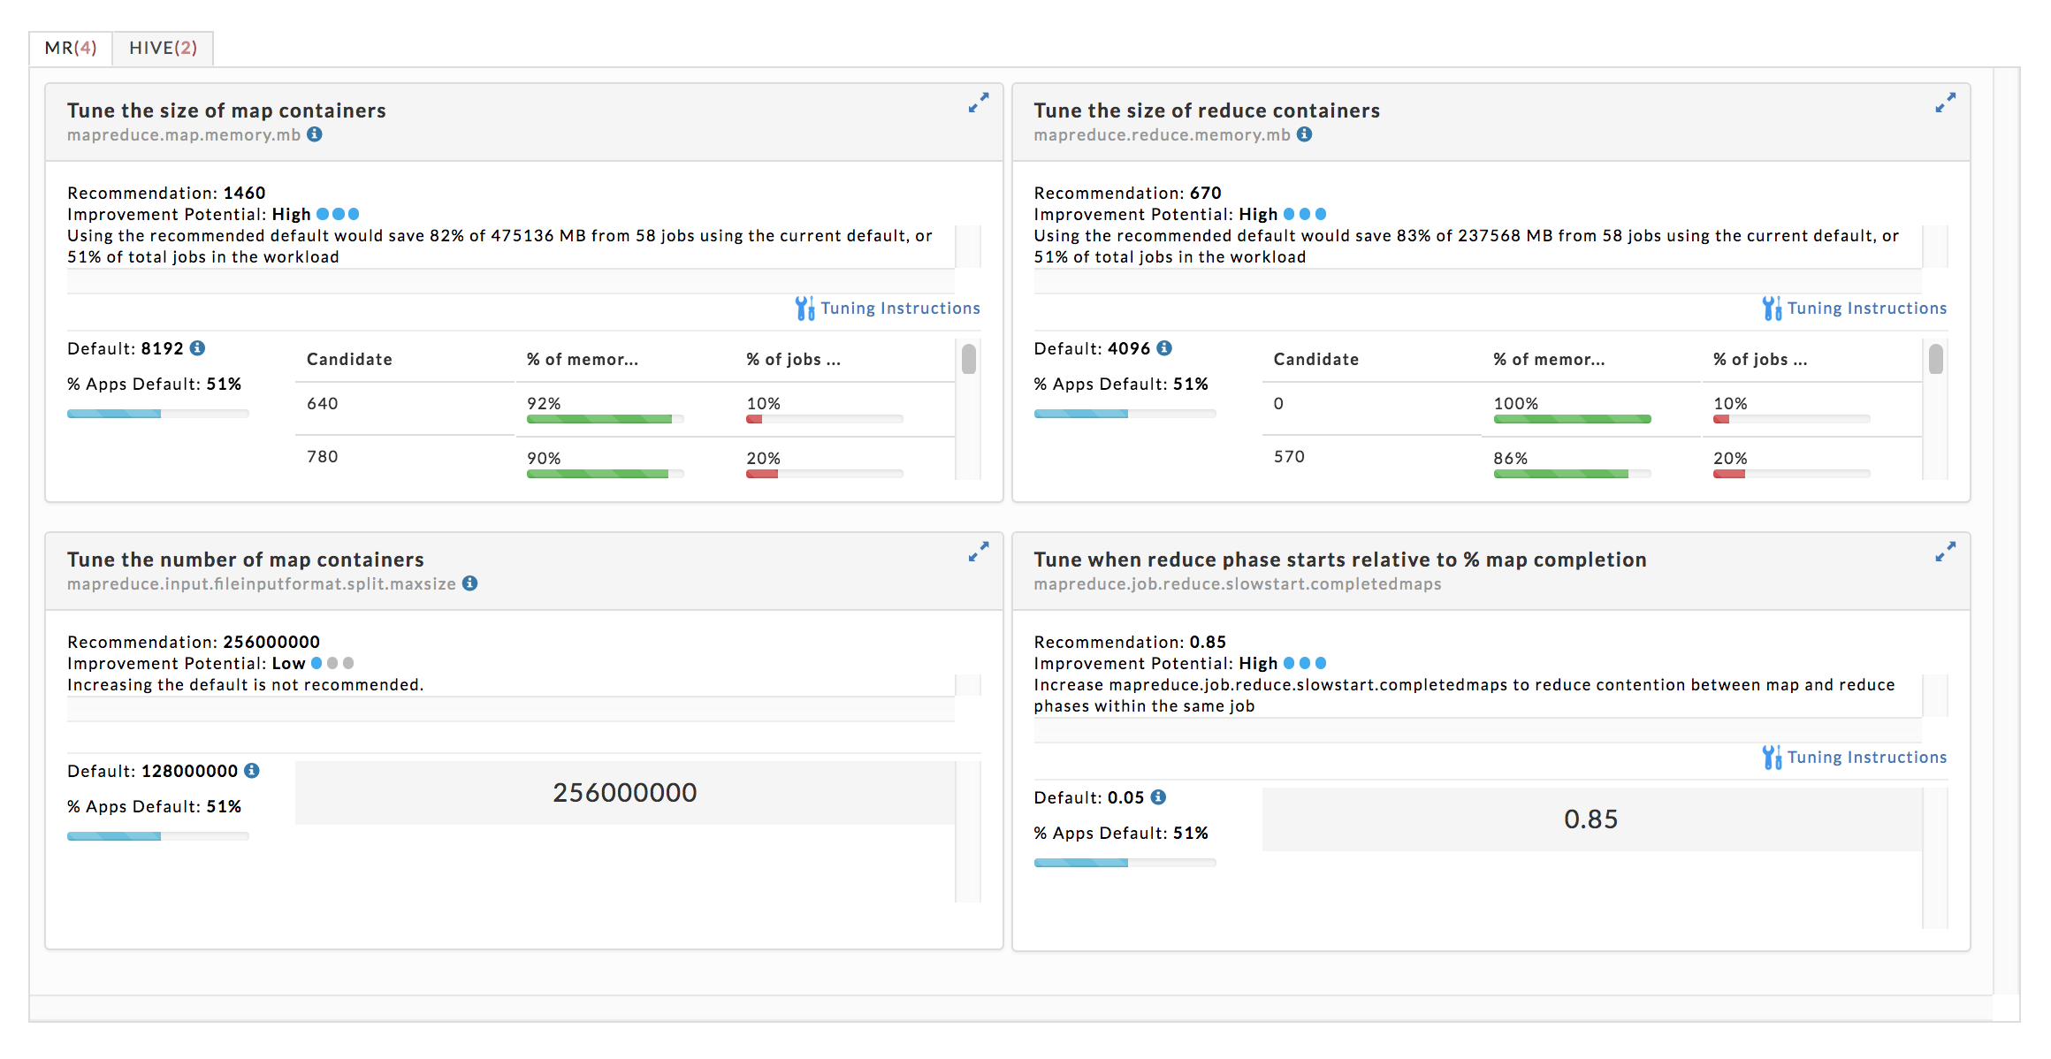This screenshot has height=1059, width=2051.
Task: Click info icon beside Default: 4096
Action: click(1165, 348)
